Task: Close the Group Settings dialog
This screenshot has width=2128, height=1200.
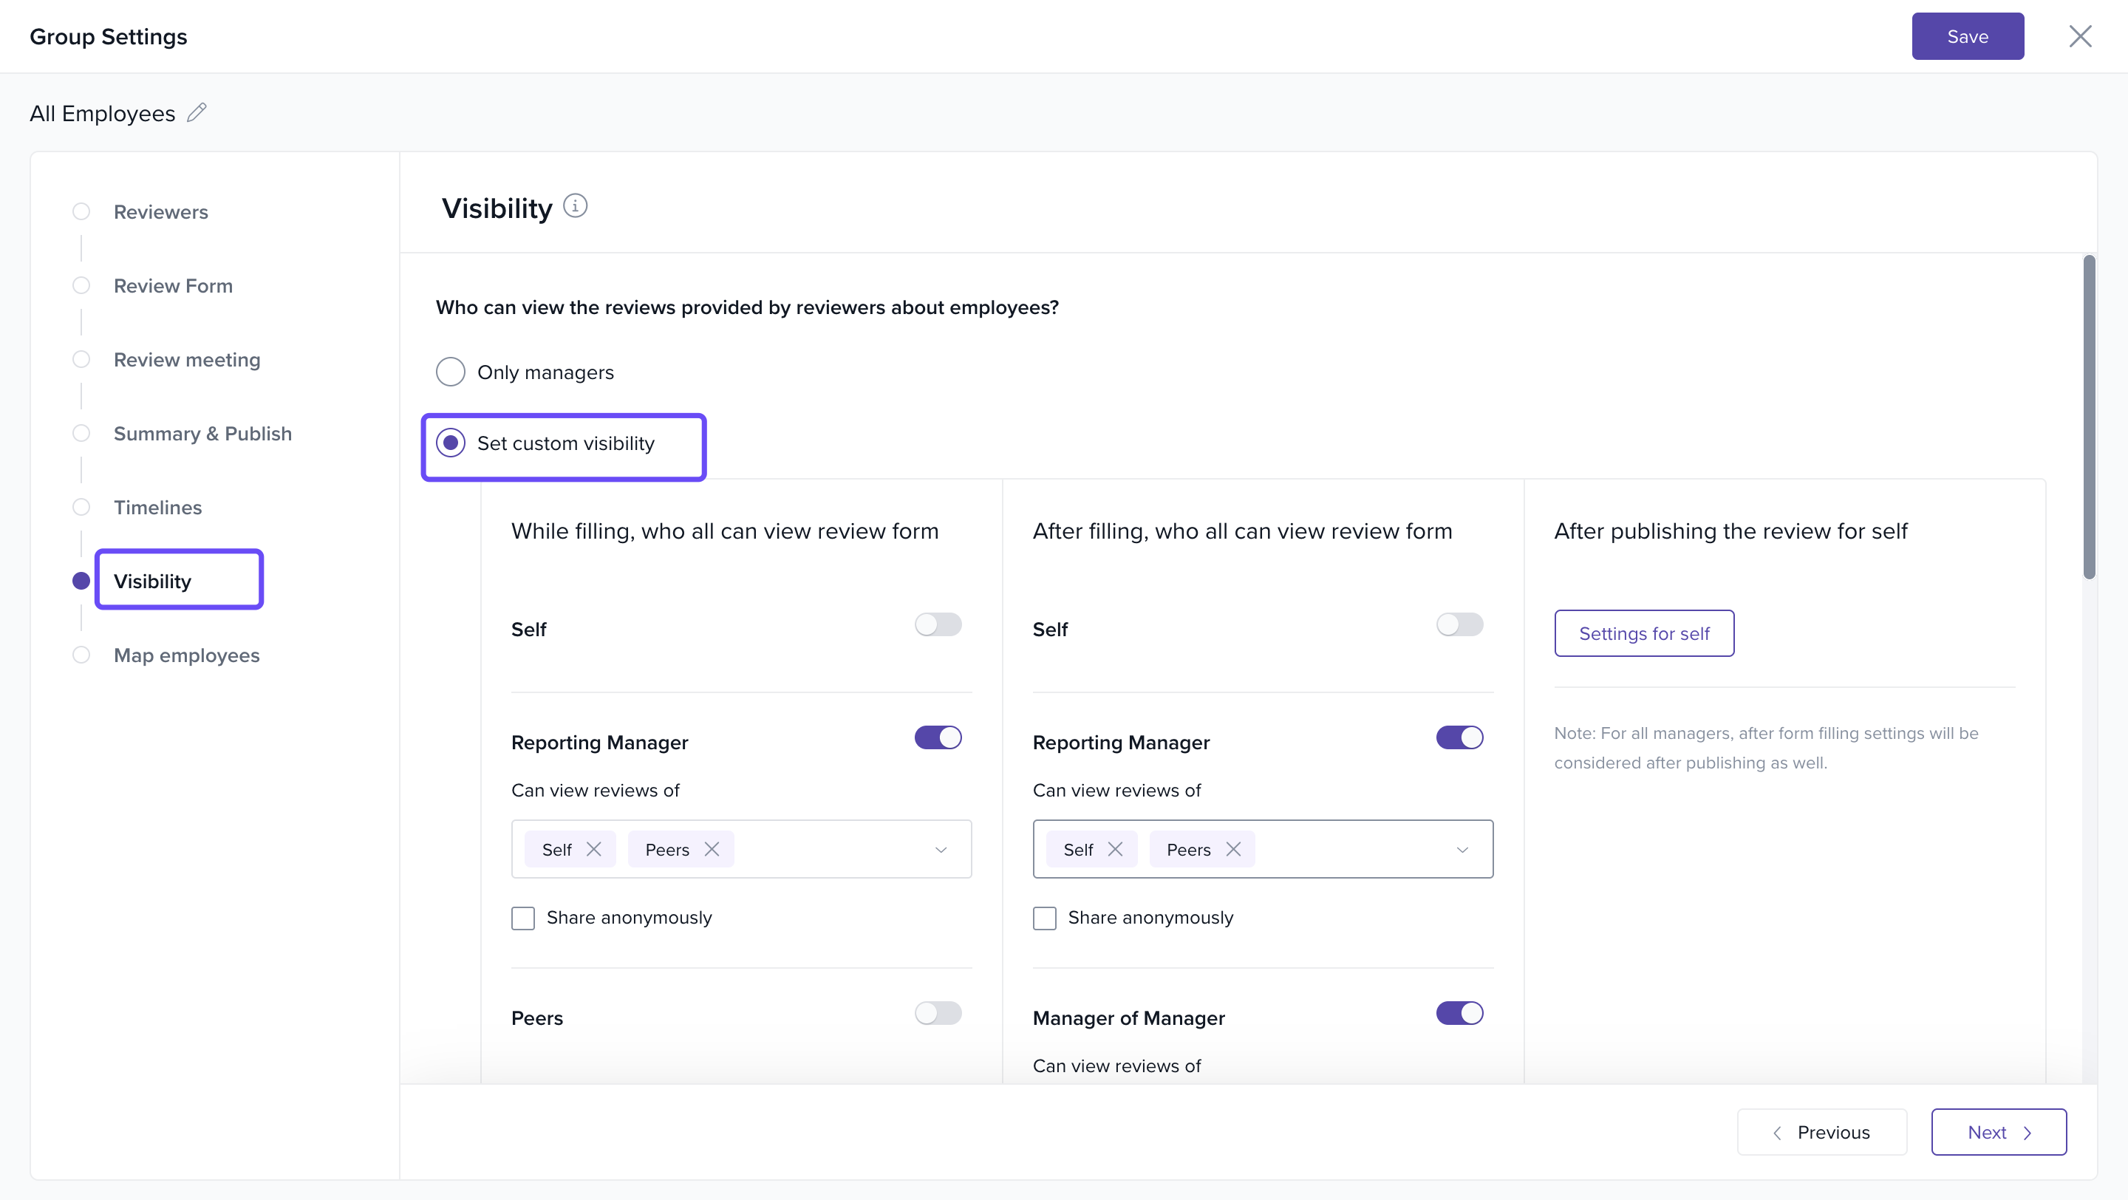Action: 2079,36
